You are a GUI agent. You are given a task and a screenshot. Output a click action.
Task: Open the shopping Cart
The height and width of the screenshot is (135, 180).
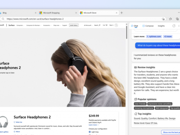click(x=105, y=25)
